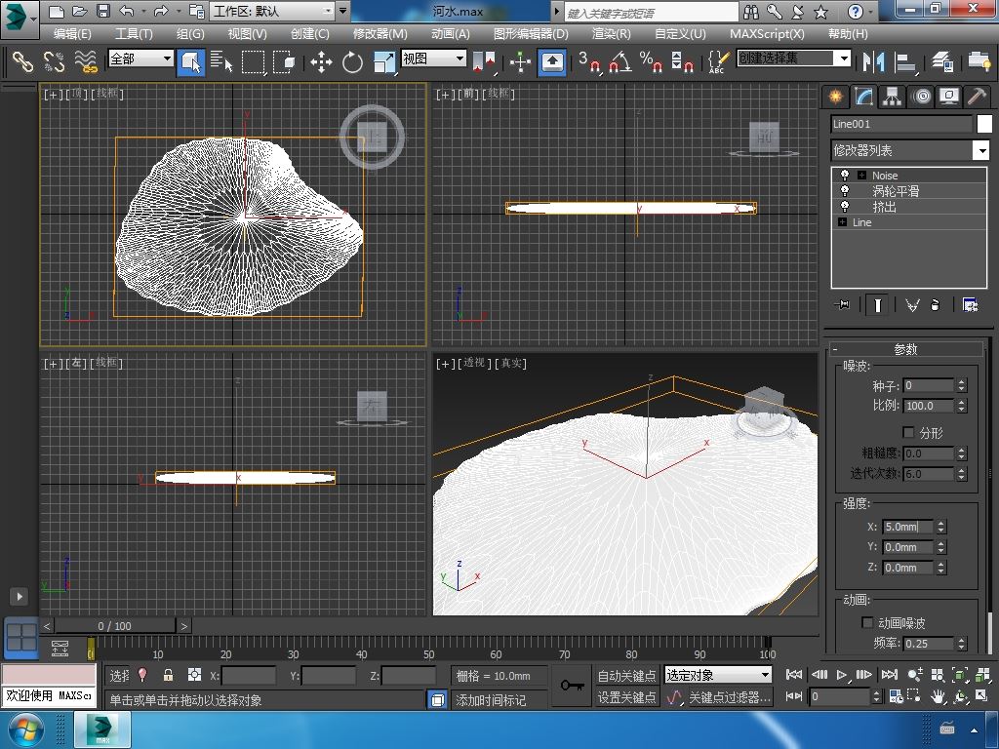Toggle Percent Snap button
Viewport: 999px width, 749px height.
click(651, 61)
